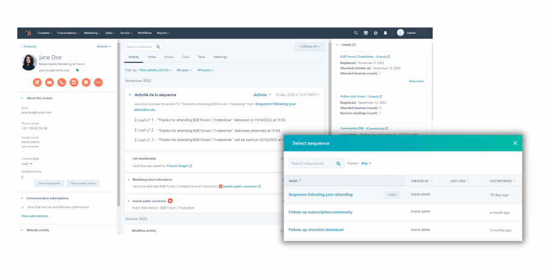The width and height of the screenshot is (551, 275).
Task: Close the Select sequence dialog
Action: pyautogui.click(x=515, y=143)
